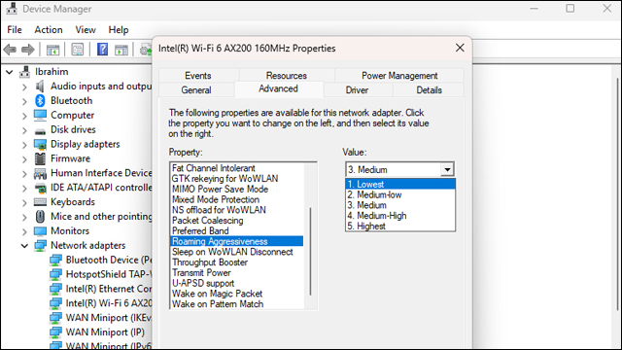Choose 3. Medium in the dropdown list
This screenshot has width=622, height=350.
[400, 205]
